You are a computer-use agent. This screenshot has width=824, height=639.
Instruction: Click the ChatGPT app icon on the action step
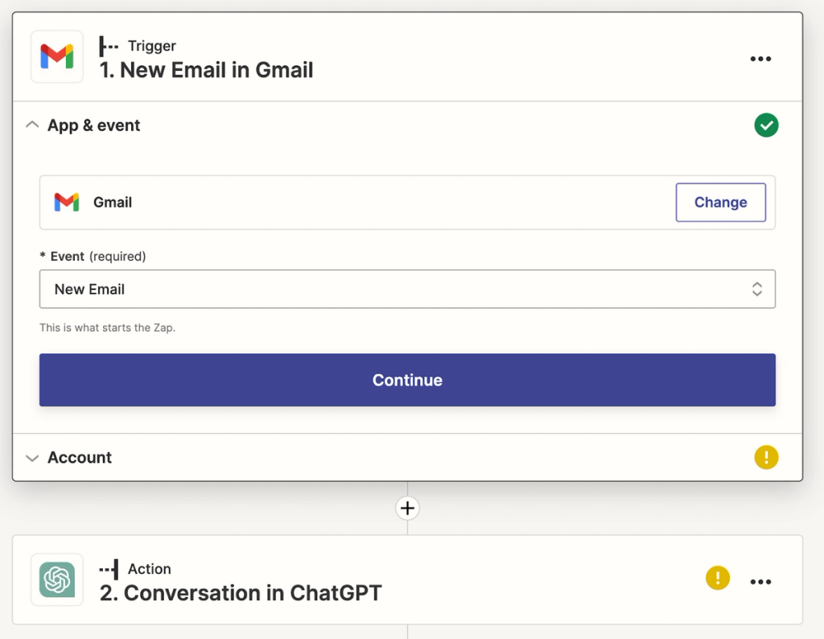tap(56, 579)
